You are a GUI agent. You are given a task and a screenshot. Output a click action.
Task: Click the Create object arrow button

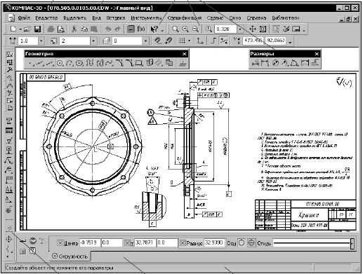pos(23,241)
